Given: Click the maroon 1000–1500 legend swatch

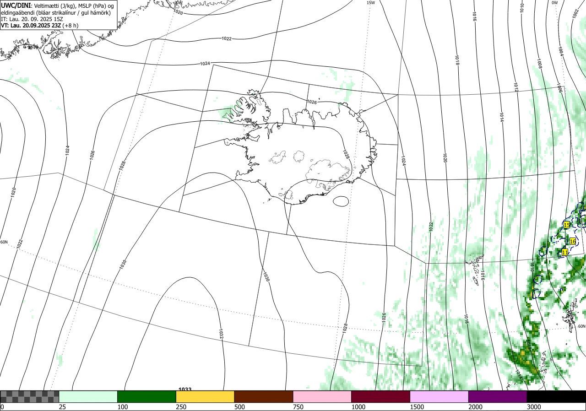Looking at the screenshot, I should click(381, 396).
